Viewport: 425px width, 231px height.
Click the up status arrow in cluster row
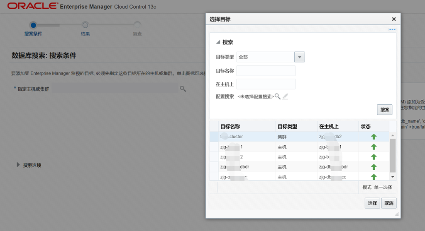(x=374, y=137)
